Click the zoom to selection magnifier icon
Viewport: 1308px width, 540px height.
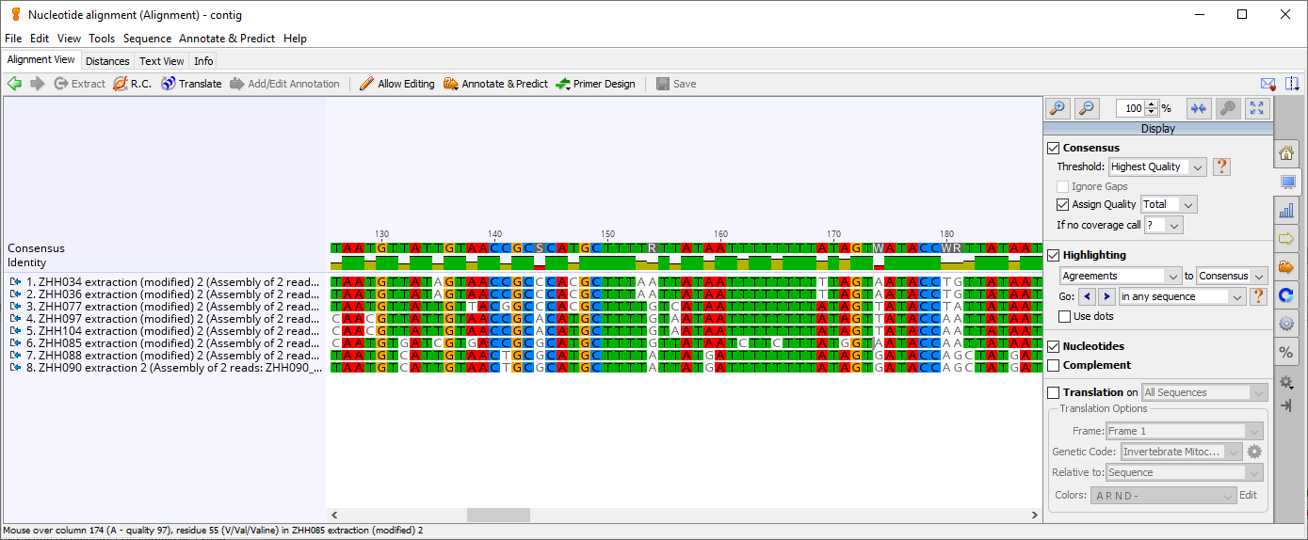(x=1227, y=108)
